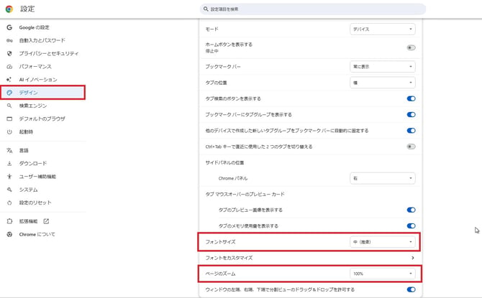
Task: Click the browser window icon for デフォルトのブラウザ
Action: 9,118
